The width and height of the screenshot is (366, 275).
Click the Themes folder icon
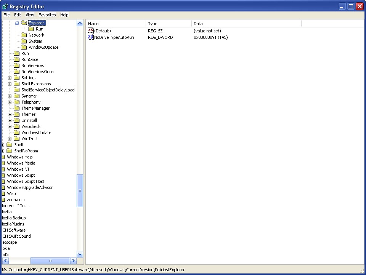tap(16, 114)
